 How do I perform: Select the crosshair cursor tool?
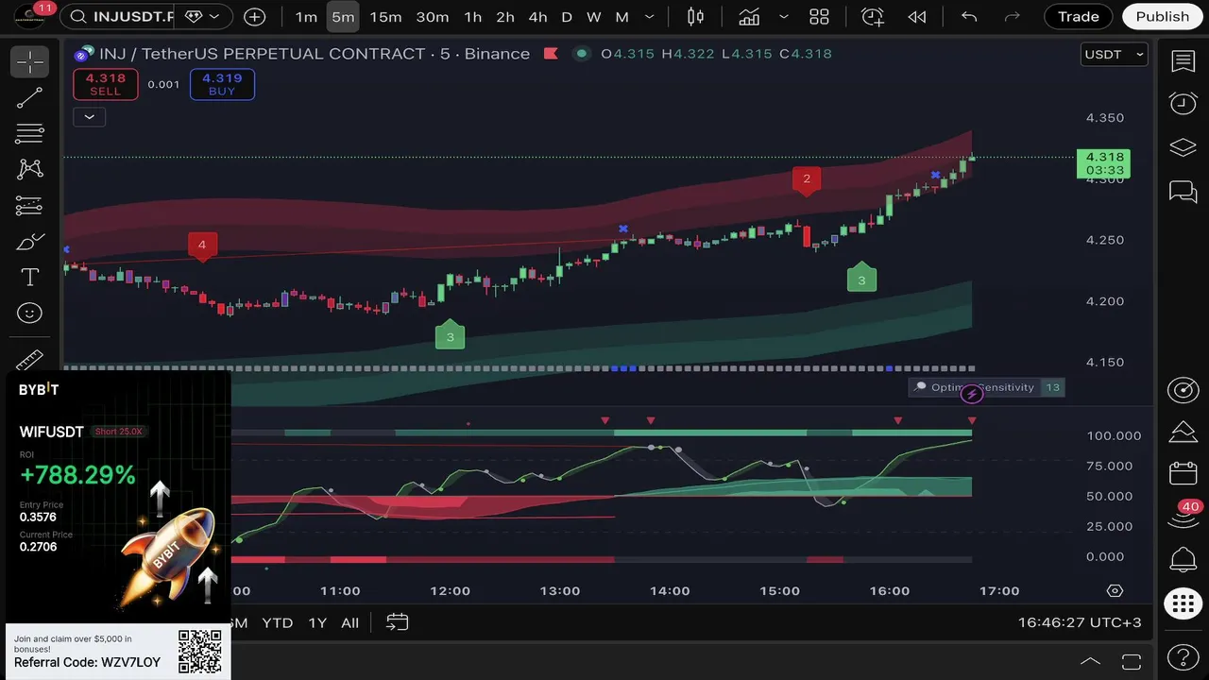pos(30,62)
